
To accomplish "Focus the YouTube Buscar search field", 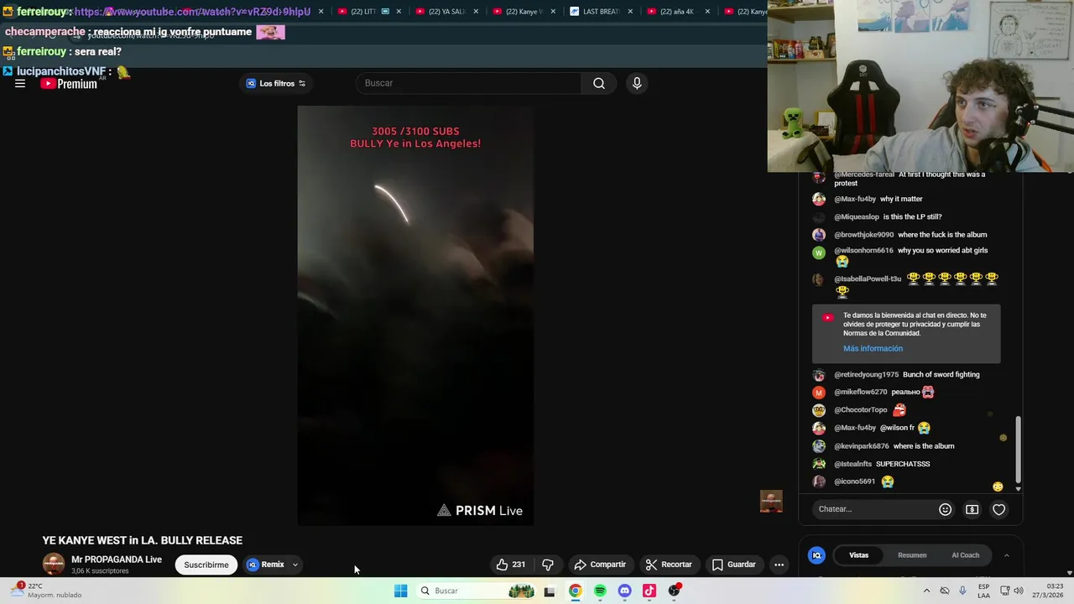I will pyautogui.click(x=469, y=83).
